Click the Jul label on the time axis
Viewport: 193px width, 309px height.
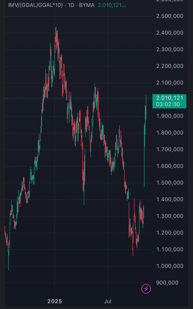[107, 301]
